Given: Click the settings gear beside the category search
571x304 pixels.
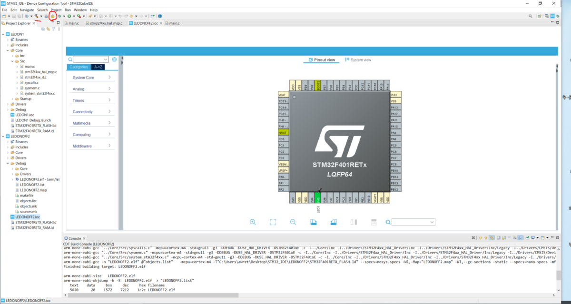Looking at the screenshot, I should pos(114,59).
